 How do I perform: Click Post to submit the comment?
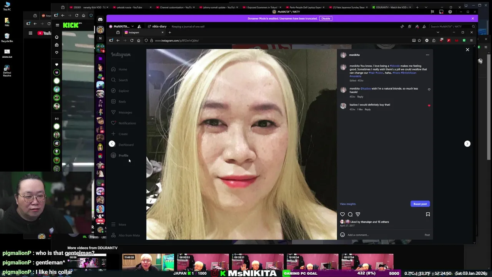(427, 235)
